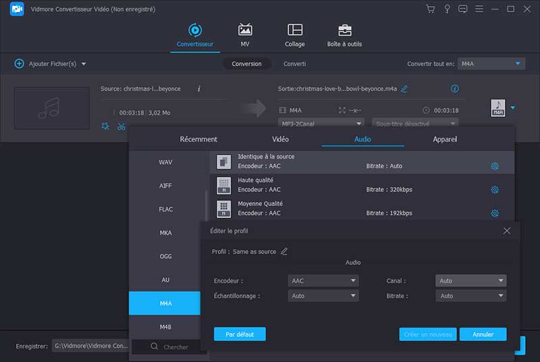Switch to the Appareil format tab
The image size is (540, 362).
point(445,139)
